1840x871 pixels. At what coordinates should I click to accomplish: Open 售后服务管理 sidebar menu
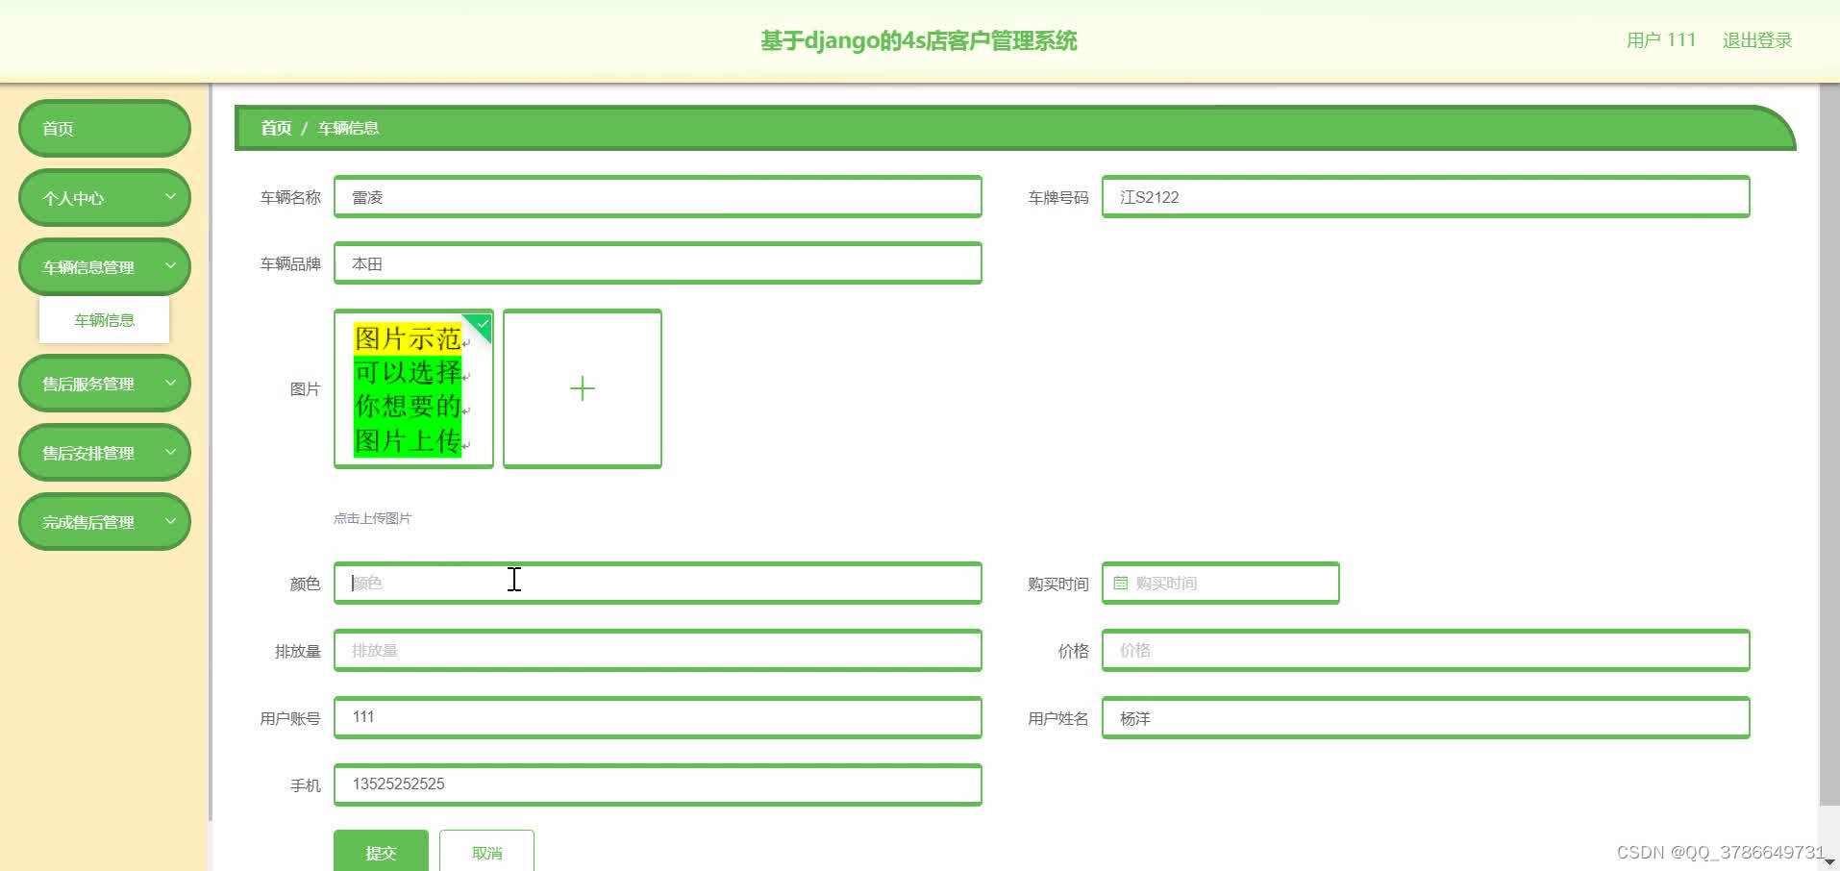tap(104, 383)
